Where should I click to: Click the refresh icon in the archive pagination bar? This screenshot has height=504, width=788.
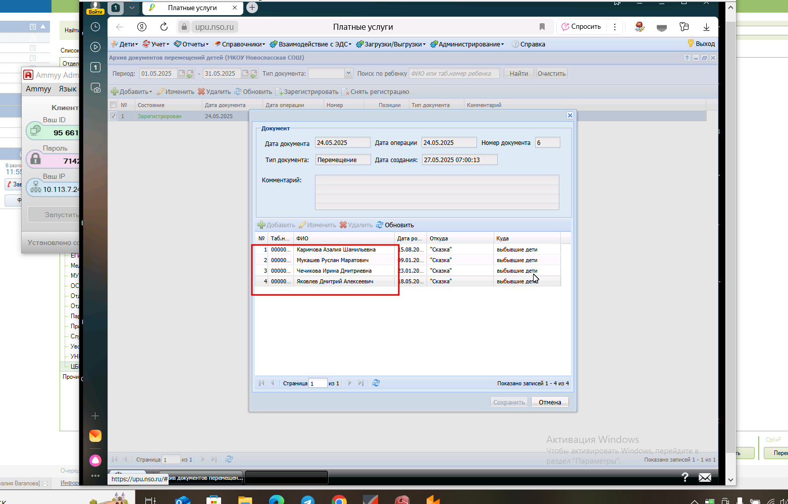click(x=229, y=459)
